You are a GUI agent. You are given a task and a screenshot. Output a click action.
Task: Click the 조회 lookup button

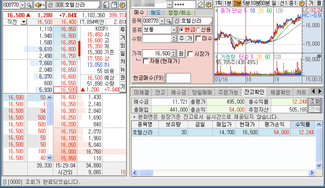click(x=314, y=101)
